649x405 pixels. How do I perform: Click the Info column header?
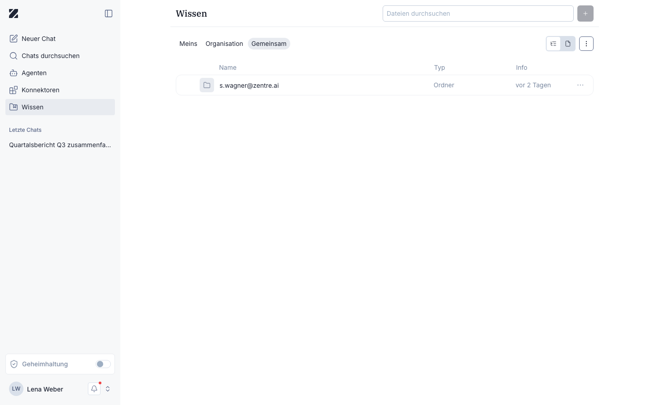[521, 67]
